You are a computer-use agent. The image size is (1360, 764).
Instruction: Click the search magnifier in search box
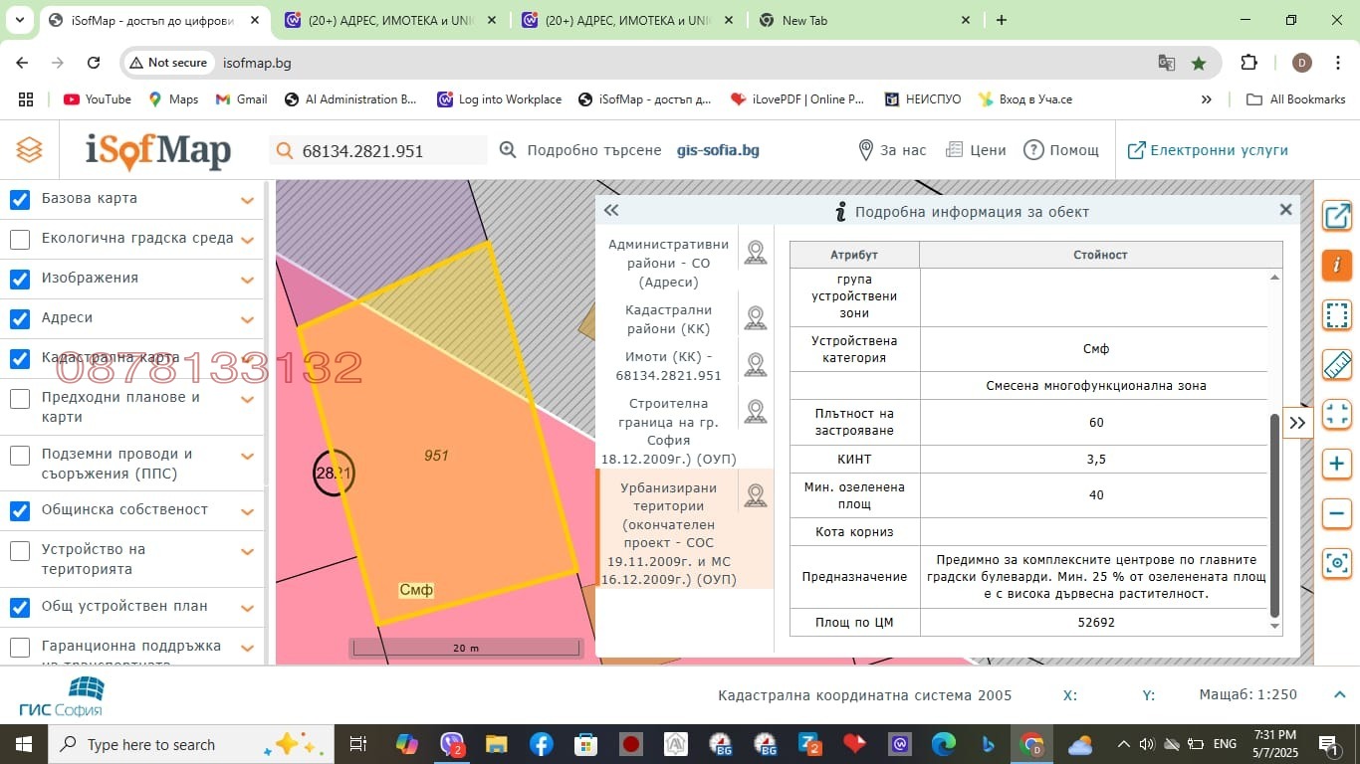pyautogui.click(x=285, y=151)
